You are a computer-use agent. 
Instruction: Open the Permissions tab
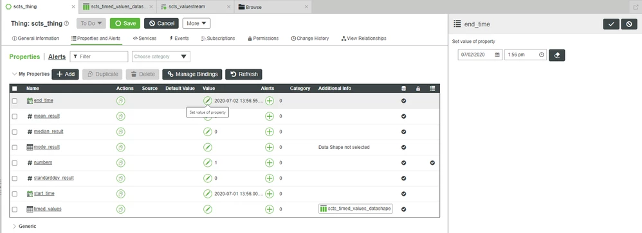pyautogui.click(x=263, y=39)
